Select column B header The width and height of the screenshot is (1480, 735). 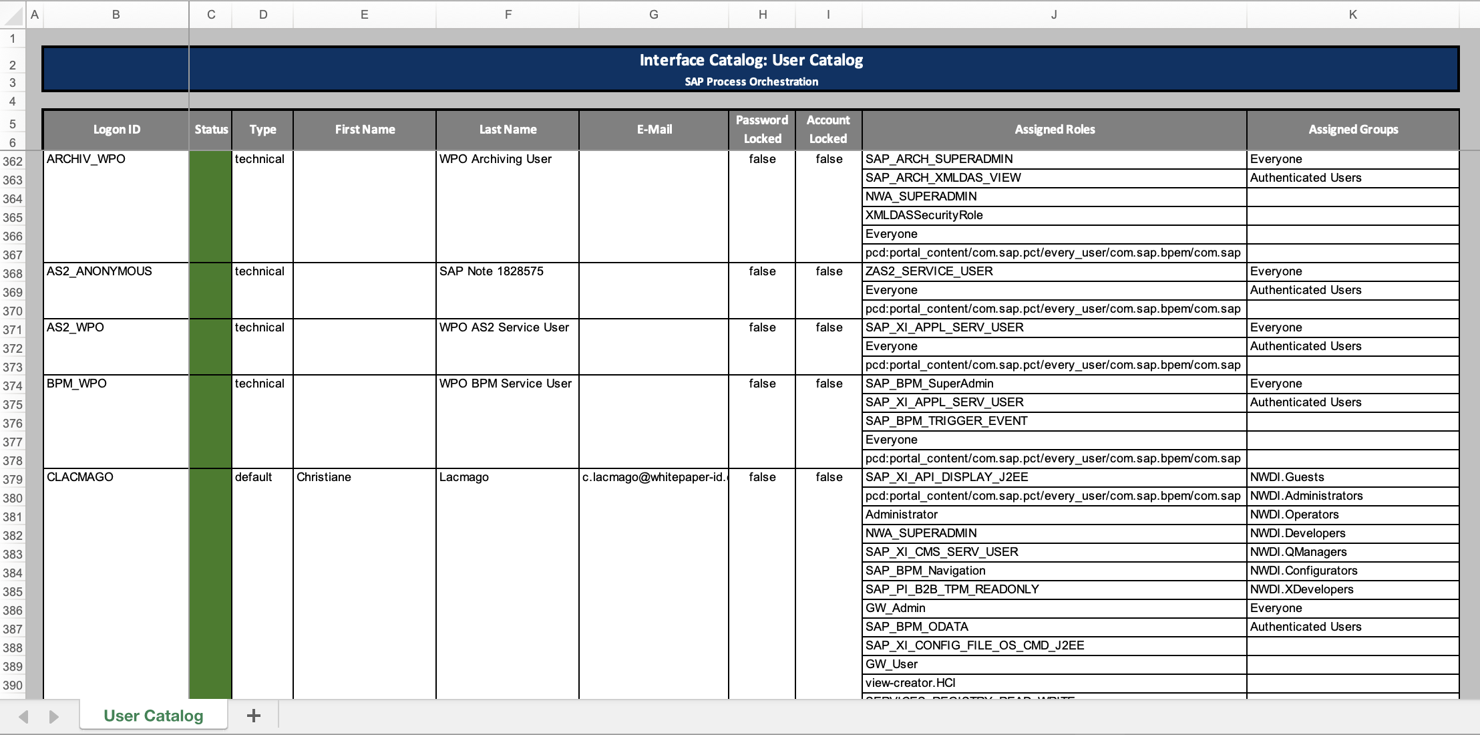coord(116,15)
